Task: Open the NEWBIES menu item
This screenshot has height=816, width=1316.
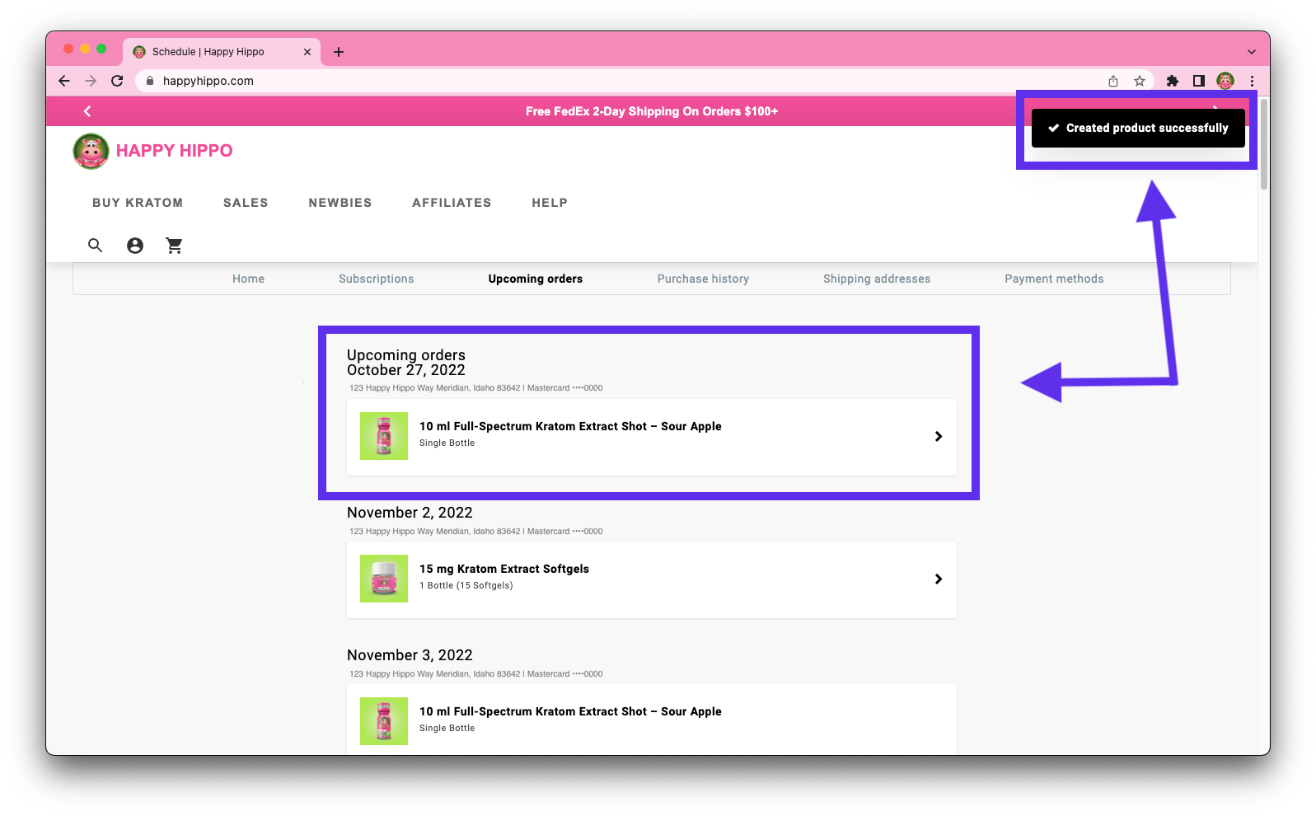Action: click(x=340, y=203)
